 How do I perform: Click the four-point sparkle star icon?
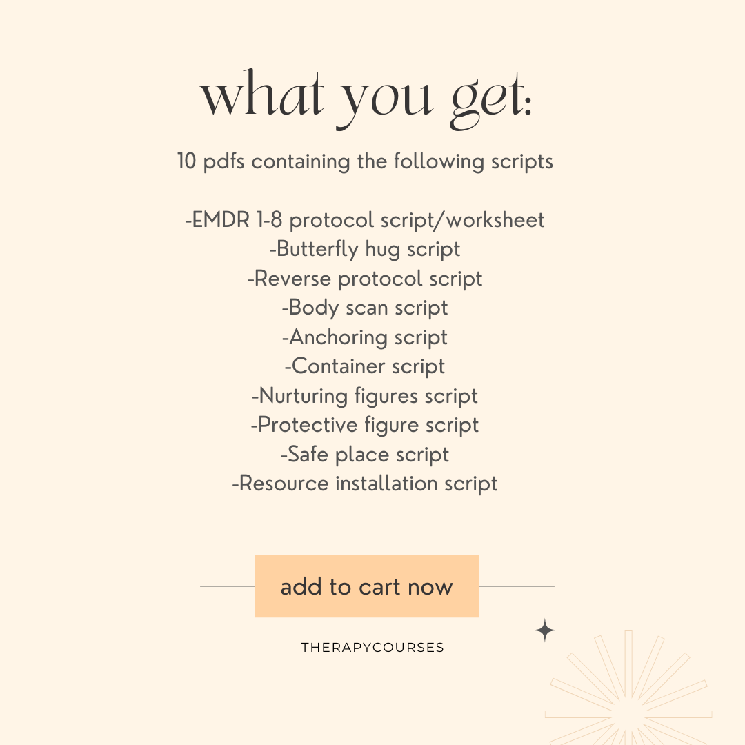coord(545,630)
